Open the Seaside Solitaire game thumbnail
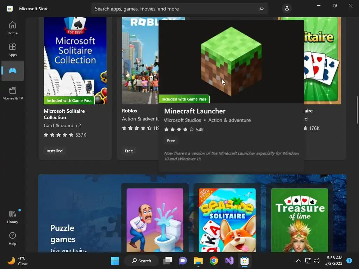This screenshot has height=269, width=359. coord(227,220)
